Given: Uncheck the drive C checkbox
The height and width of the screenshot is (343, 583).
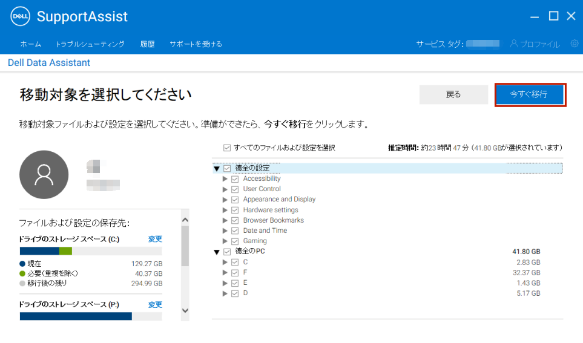Looking at the screenshot, I should click(x=235, y=263).
